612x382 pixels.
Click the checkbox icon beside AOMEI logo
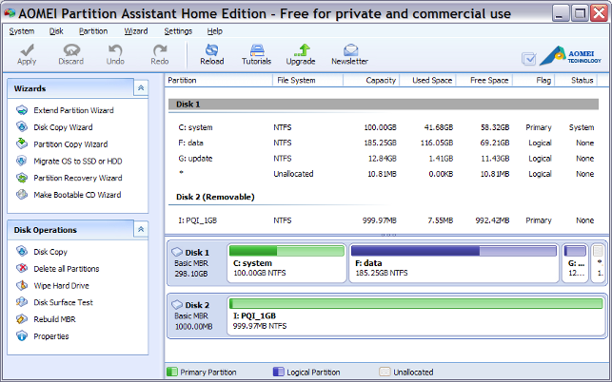[529, 59]
